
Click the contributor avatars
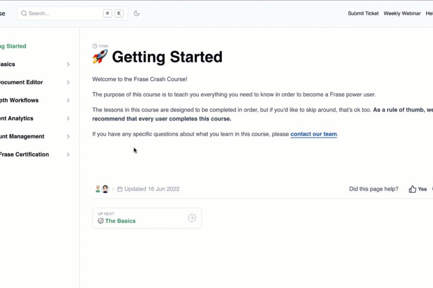pos(102,189)
